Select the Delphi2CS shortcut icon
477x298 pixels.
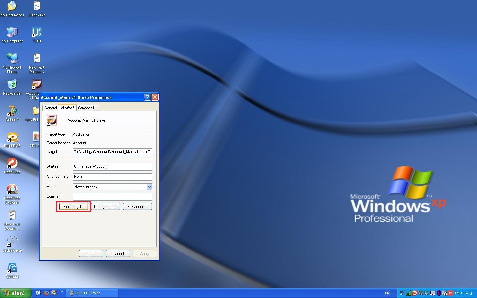[12, 137]
